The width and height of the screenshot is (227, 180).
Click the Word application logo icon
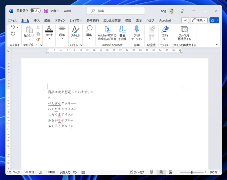point(11,11)
